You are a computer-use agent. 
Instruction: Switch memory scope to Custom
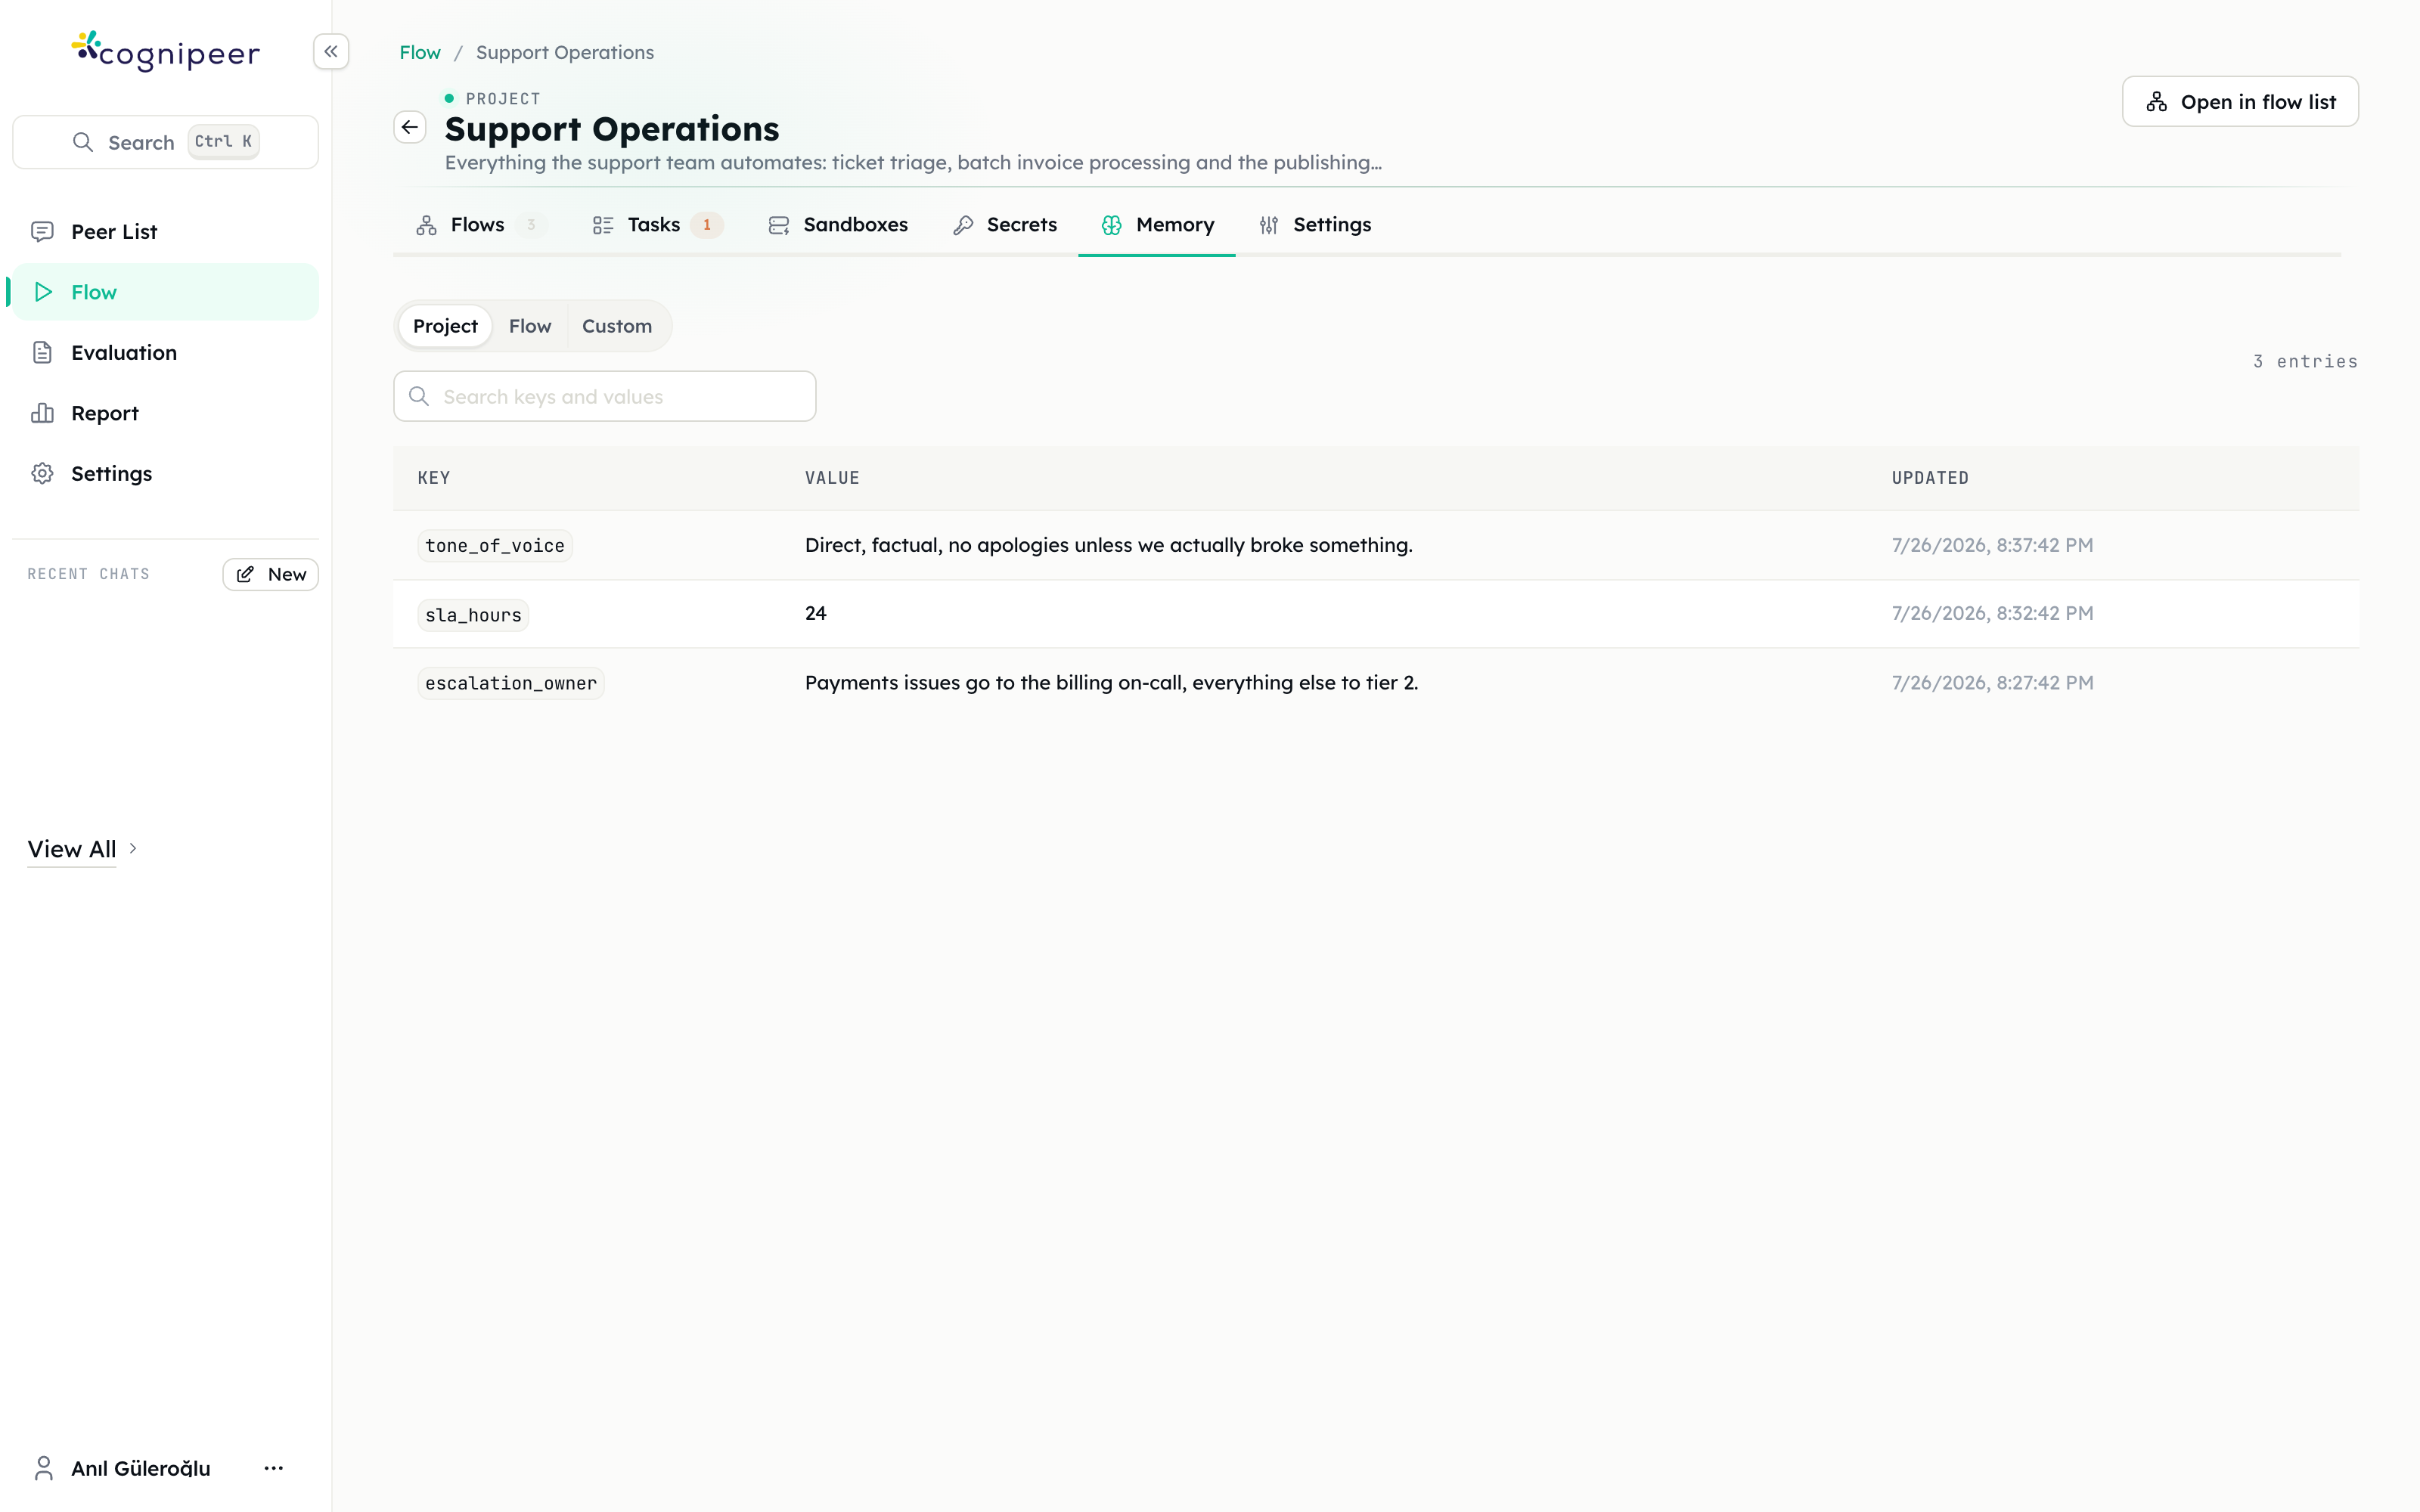coord(617,326)
